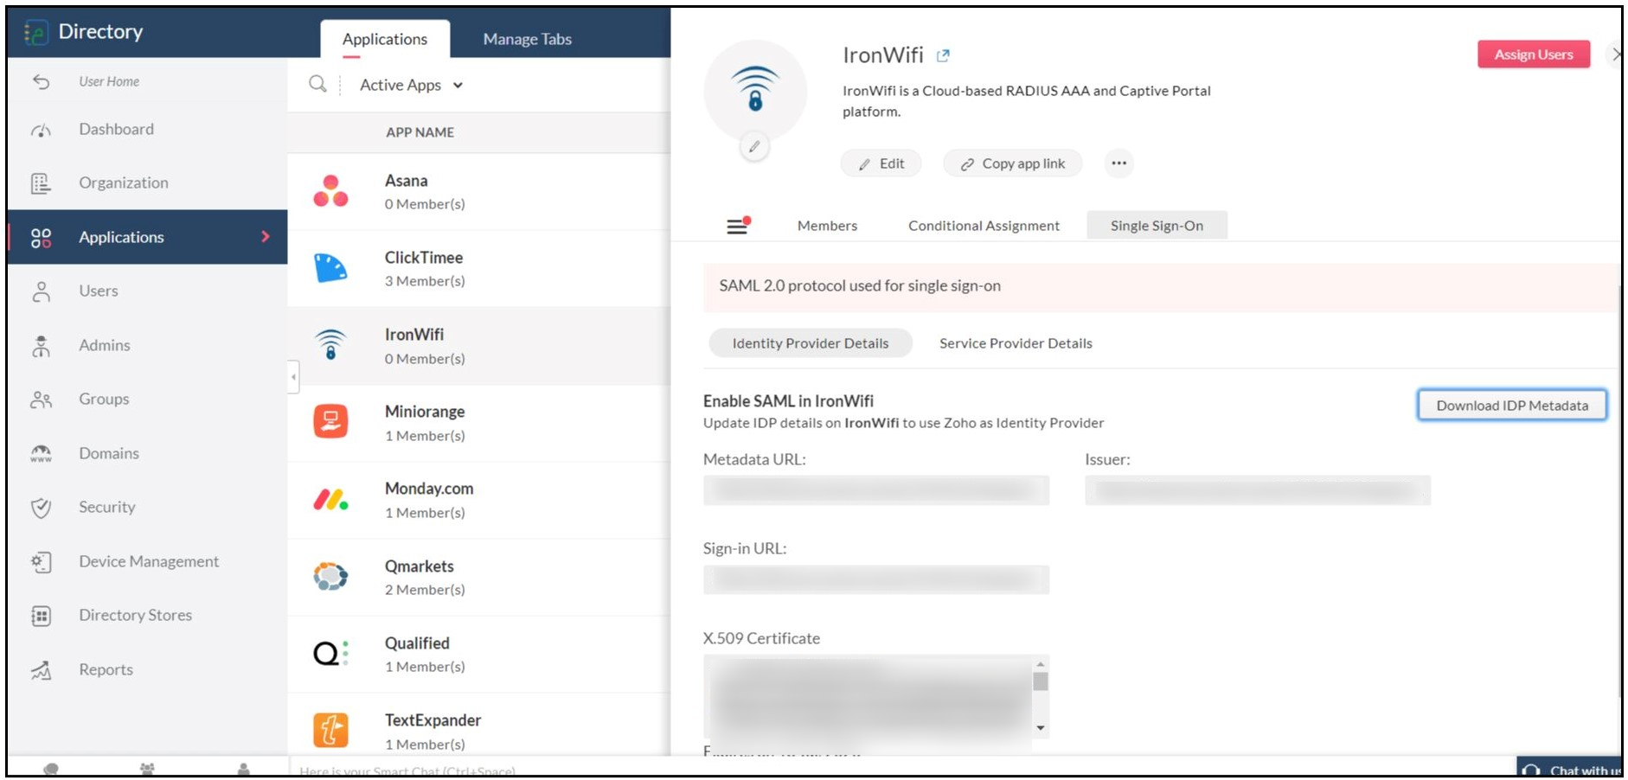The image size is (1628, 780).
Task: Click the User Home back arrow icon
Action: 41,81
